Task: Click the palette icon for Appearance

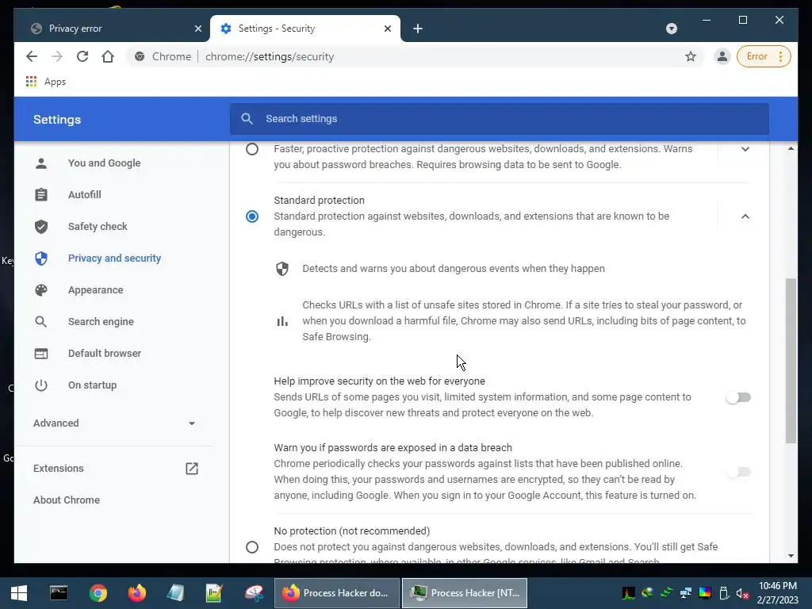Action: point(41,290)
